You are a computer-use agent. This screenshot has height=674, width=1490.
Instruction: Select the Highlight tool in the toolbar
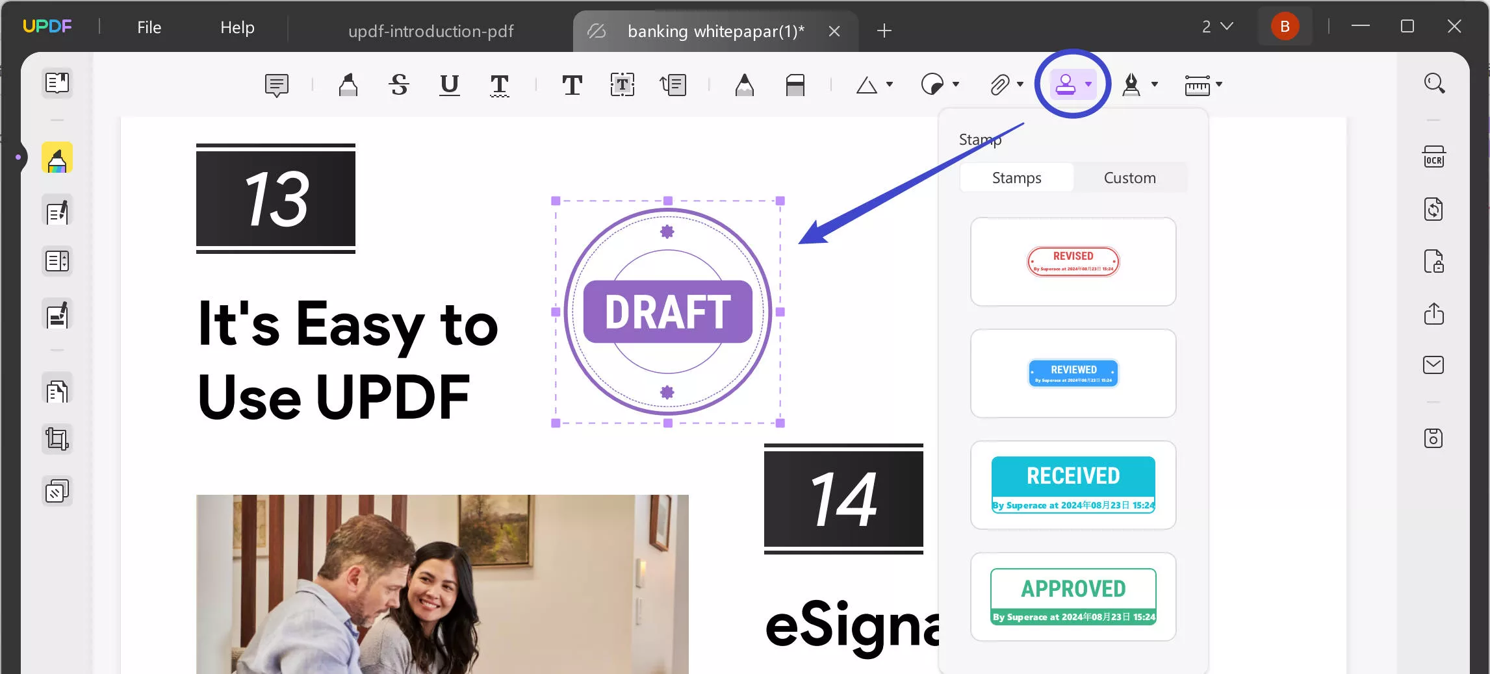point(348,85)
